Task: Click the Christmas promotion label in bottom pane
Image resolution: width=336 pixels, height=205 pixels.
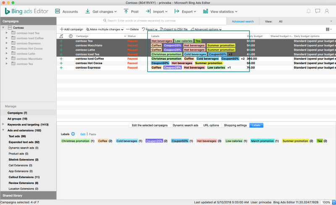Action: (76, 141)
